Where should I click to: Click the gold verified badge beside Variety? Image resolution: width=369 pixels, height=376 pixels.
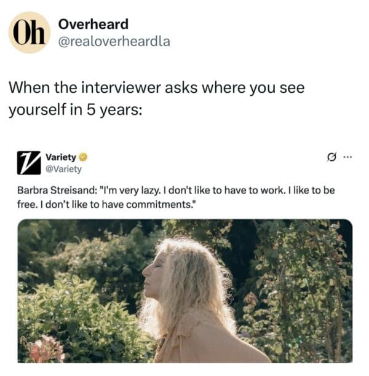[x=83, y=157]
